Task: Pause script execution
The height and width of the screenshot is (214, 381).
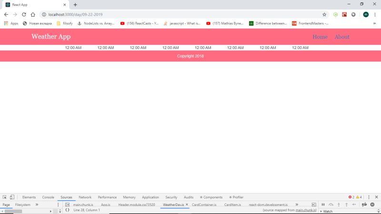Action: [x=323, y=205]
